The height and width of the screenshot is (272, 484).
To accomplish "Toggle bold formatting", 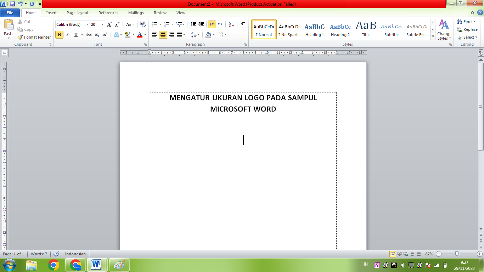I will 59,35.
